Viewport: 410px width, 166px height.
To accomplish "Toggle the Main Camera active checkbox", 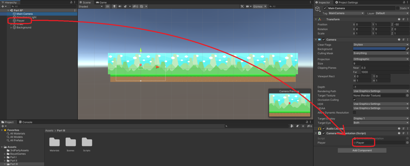I will coord(325,8).
